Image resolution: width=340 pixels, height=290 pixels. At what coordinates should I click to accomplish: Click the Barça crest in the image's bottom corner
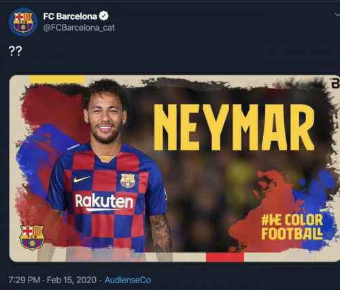(x=32, y=238)
